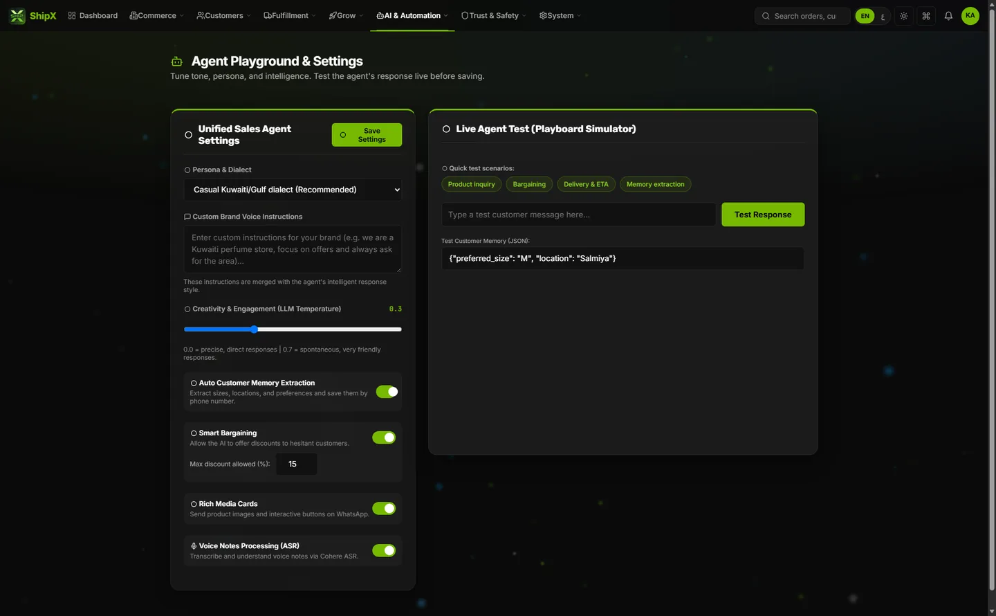The height and width of the screenshot is (616, 996).
Task: Expand the System menu
Action: [x=560, y=15]
